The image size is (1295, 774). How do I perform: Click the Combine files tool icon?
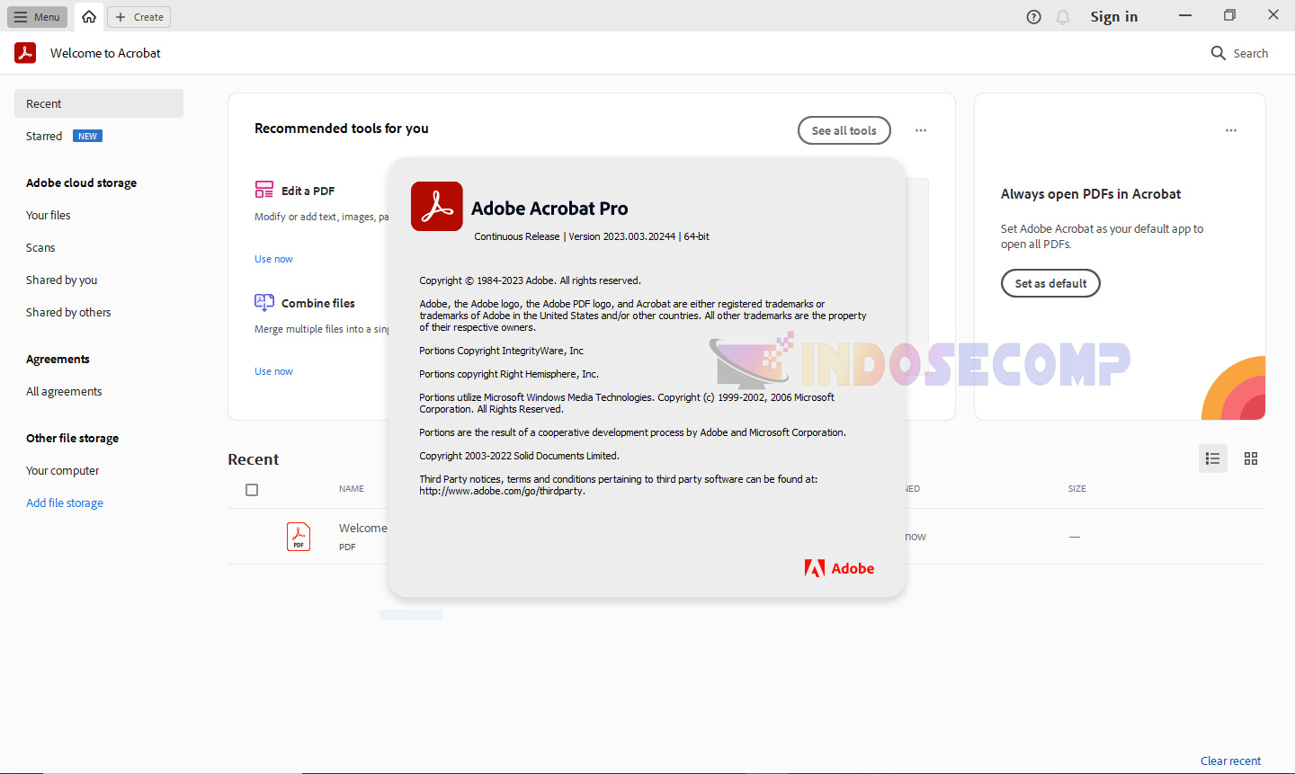point(264,302)
